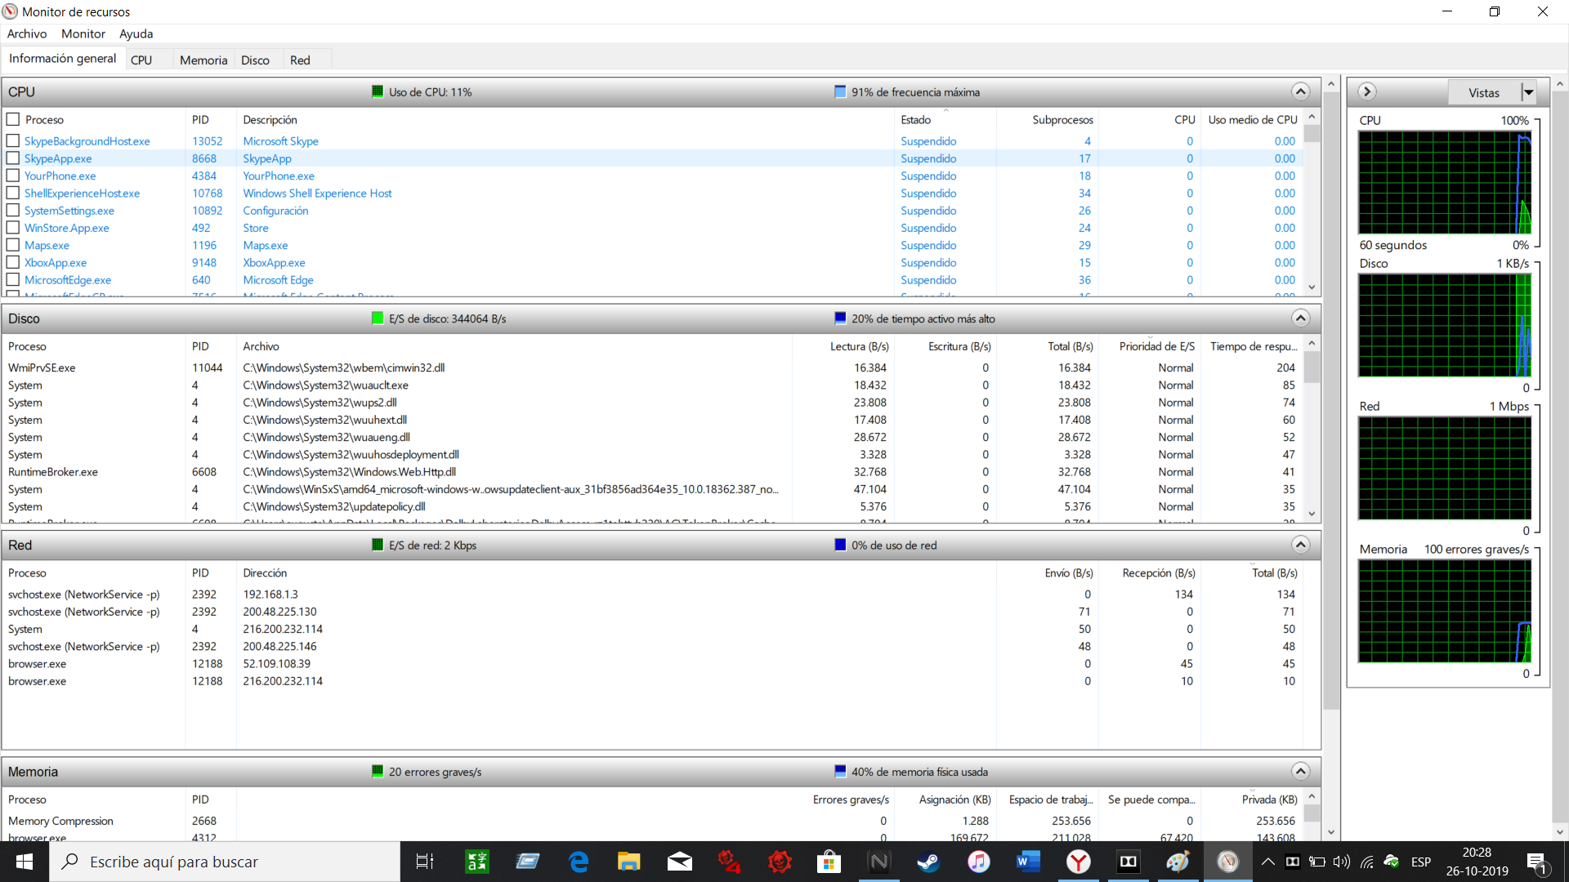Open Steam from the taskbar
The height and width of the screenshot is (882, 1569).
tap(928, 862)
